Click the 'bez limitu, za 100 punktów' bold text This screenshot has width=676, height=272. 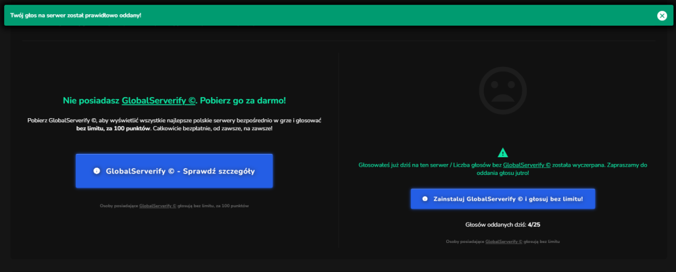click(114, 129)
